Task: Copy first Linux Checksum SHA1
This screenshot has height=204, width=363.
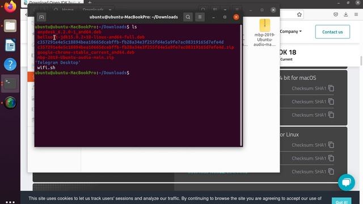Action: click(x=331, y=145)
